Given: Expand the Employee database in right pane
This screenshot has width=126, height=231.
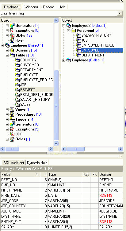Looking at the screenshot, I should point(63,60).
